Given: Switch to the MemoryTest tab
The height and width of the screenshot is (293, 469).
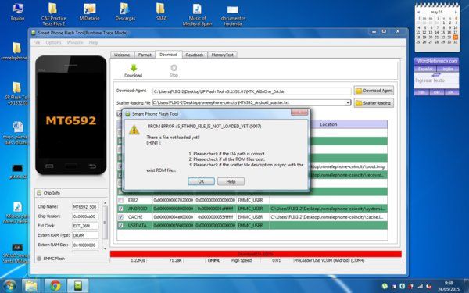Looking at the screenshot, I should tap(222, 55).
